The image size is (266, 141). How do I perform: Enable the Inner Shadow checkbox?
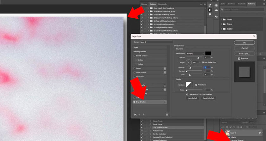click(134, 73)
